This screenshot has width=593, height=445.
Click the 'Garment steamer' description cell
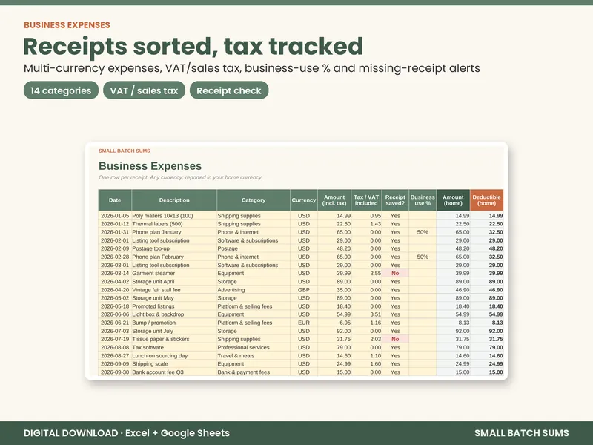[x=174, y=273]
